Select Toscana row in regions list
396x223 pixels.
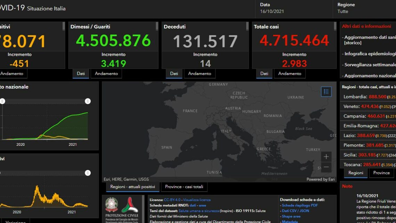[x=368, y=165]
